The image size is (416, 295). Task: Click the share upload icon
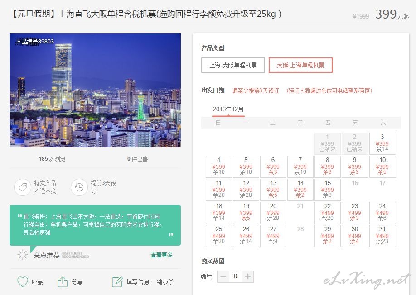63,282
